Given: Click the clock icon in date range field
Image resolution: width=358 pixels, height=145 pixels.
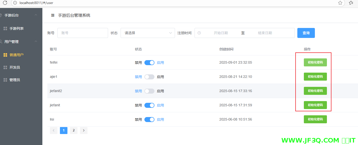Looking at the screenshot, I should (x=199, y=33).
